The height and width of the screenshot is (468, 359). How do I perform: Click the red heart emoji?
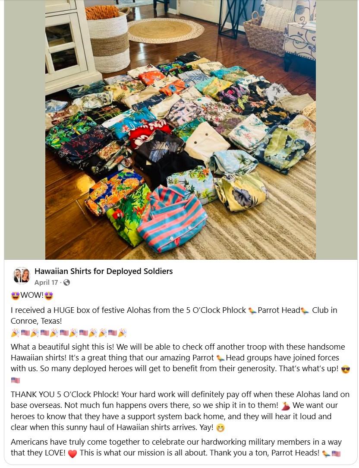tap(72, 453)
